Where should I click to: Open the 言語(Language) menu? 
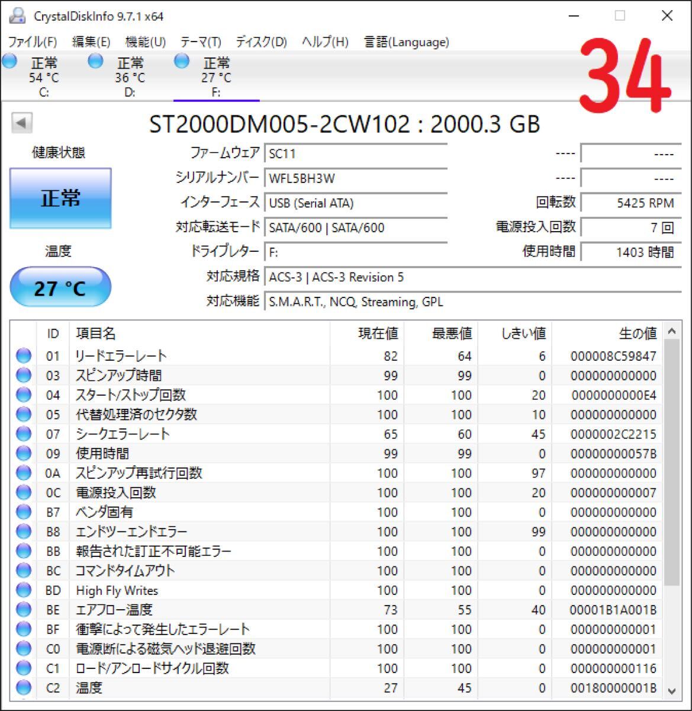(407, 42)
